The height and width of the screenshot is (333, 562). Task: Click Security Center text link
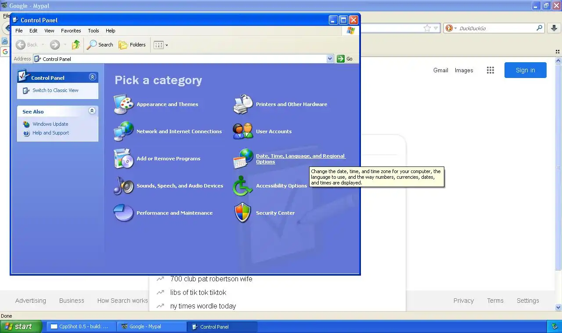click(x=275, y=213)
